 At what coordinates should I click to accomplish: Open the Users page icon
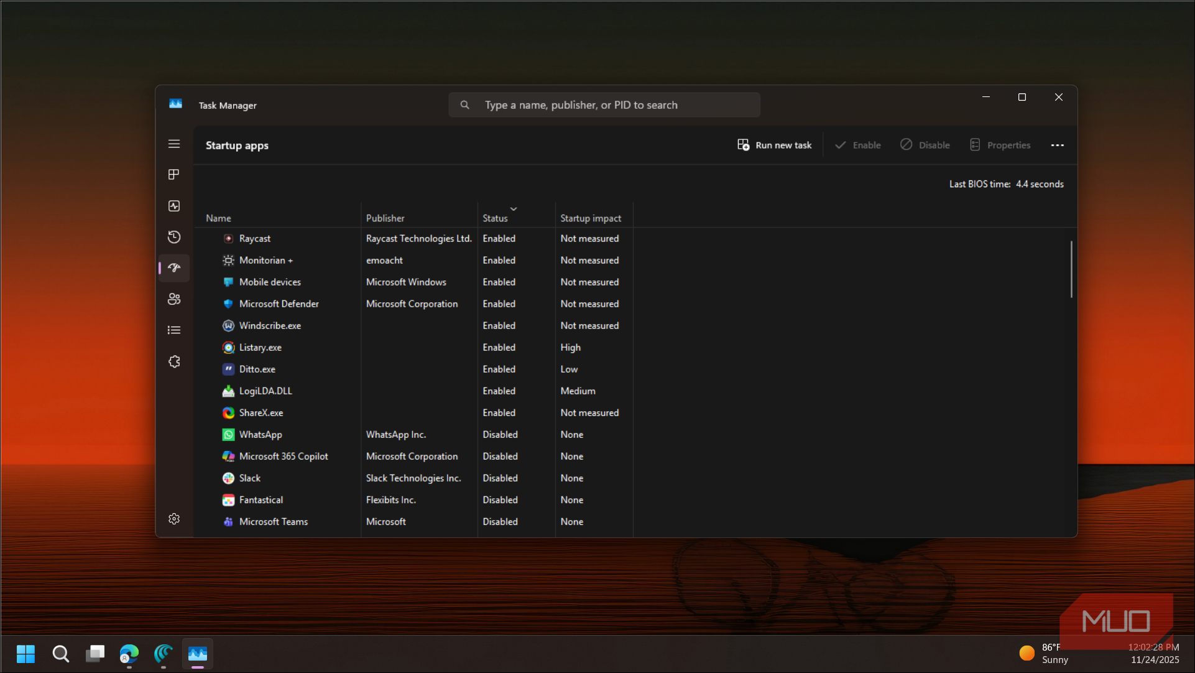[174, 299]
